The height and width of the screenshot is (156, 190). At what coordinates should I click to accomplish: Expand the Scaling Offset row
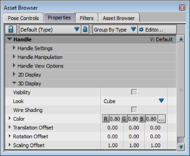pos(9,145)
